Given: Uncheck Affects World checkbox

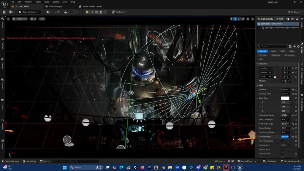Looking at the screenshot, I should pyautogui.click(x=282, y=150).
